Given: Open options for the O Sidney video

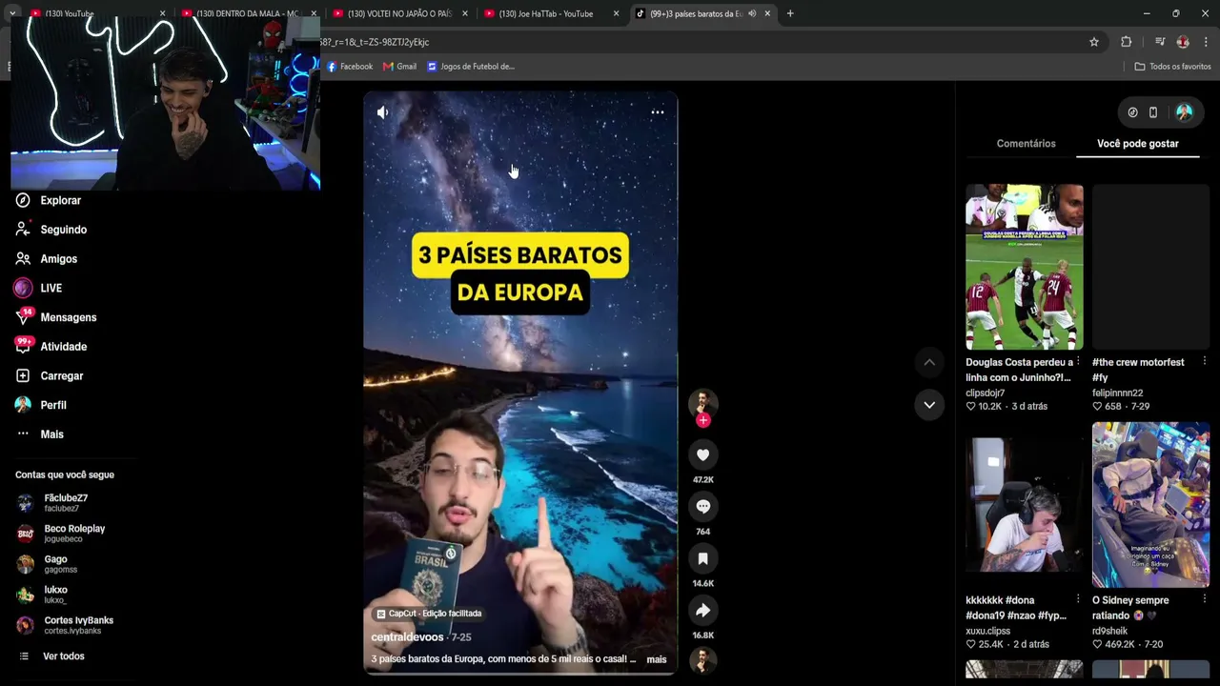Looking at the screenshot, I should click(1205, 599).
